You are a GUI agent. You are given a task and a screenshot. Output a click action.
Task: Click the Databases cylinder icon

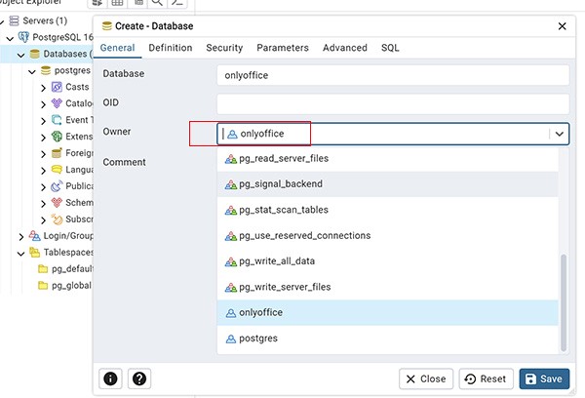coord(35,54)
